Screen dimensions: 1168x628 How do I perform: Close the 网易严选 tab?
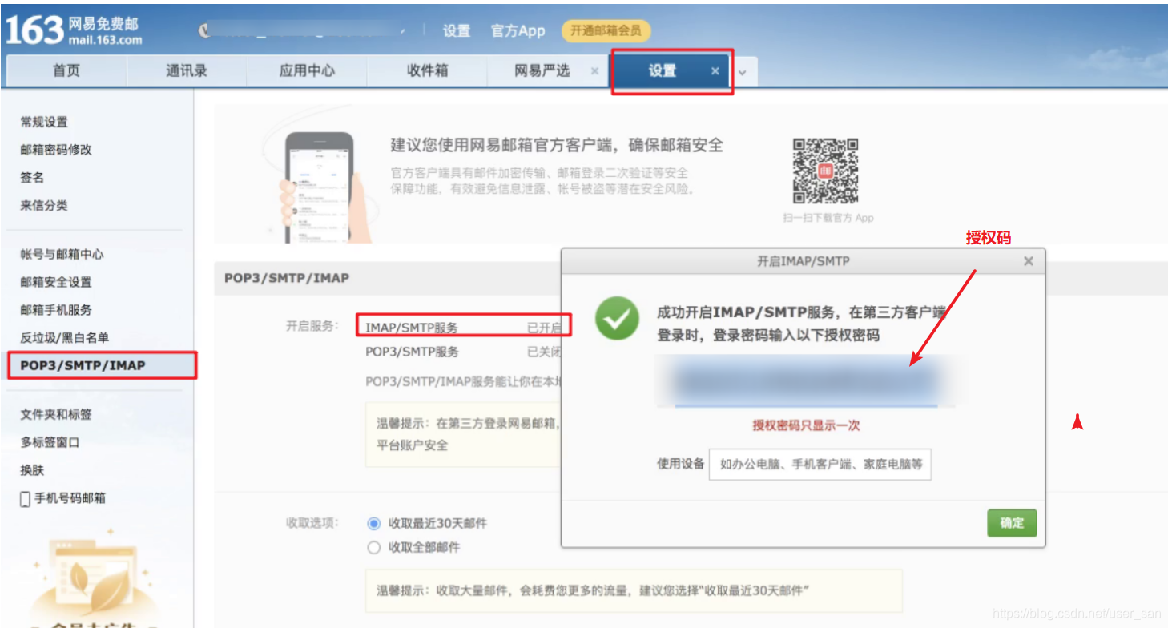pos(594,70)
